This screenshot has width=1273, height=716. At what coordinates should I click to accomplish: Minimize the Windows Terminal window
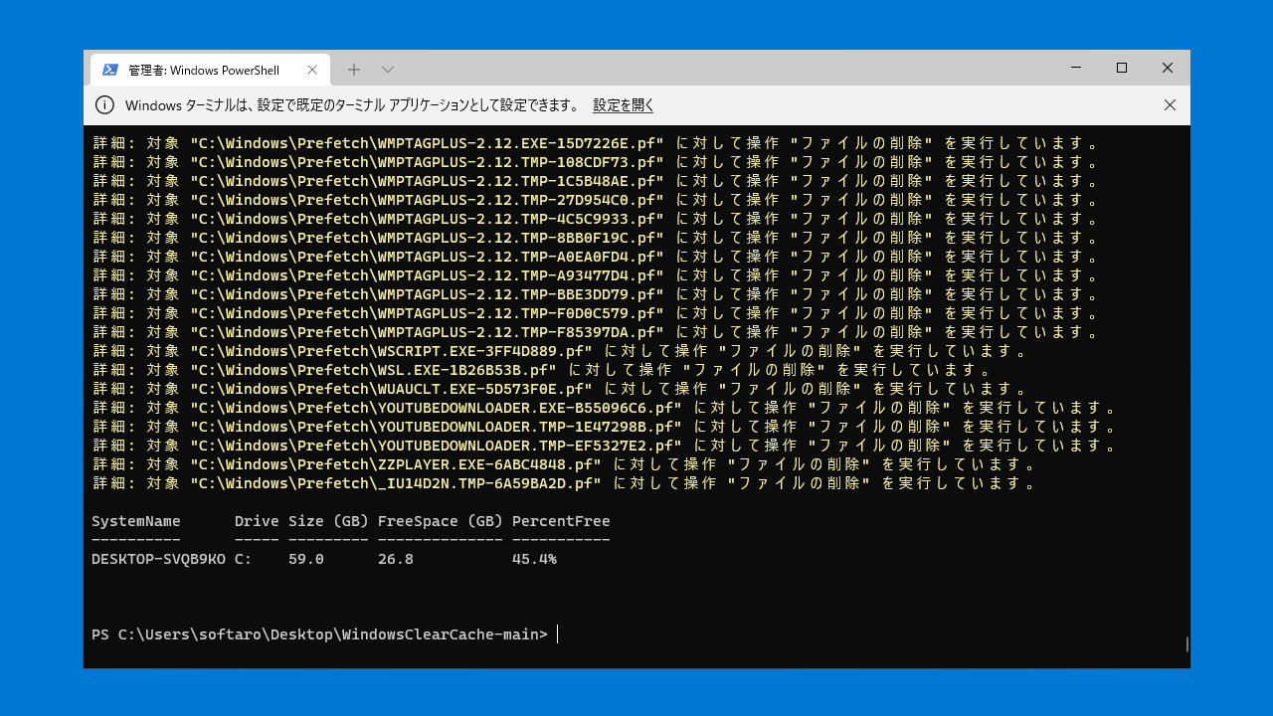coord(1076,68)
